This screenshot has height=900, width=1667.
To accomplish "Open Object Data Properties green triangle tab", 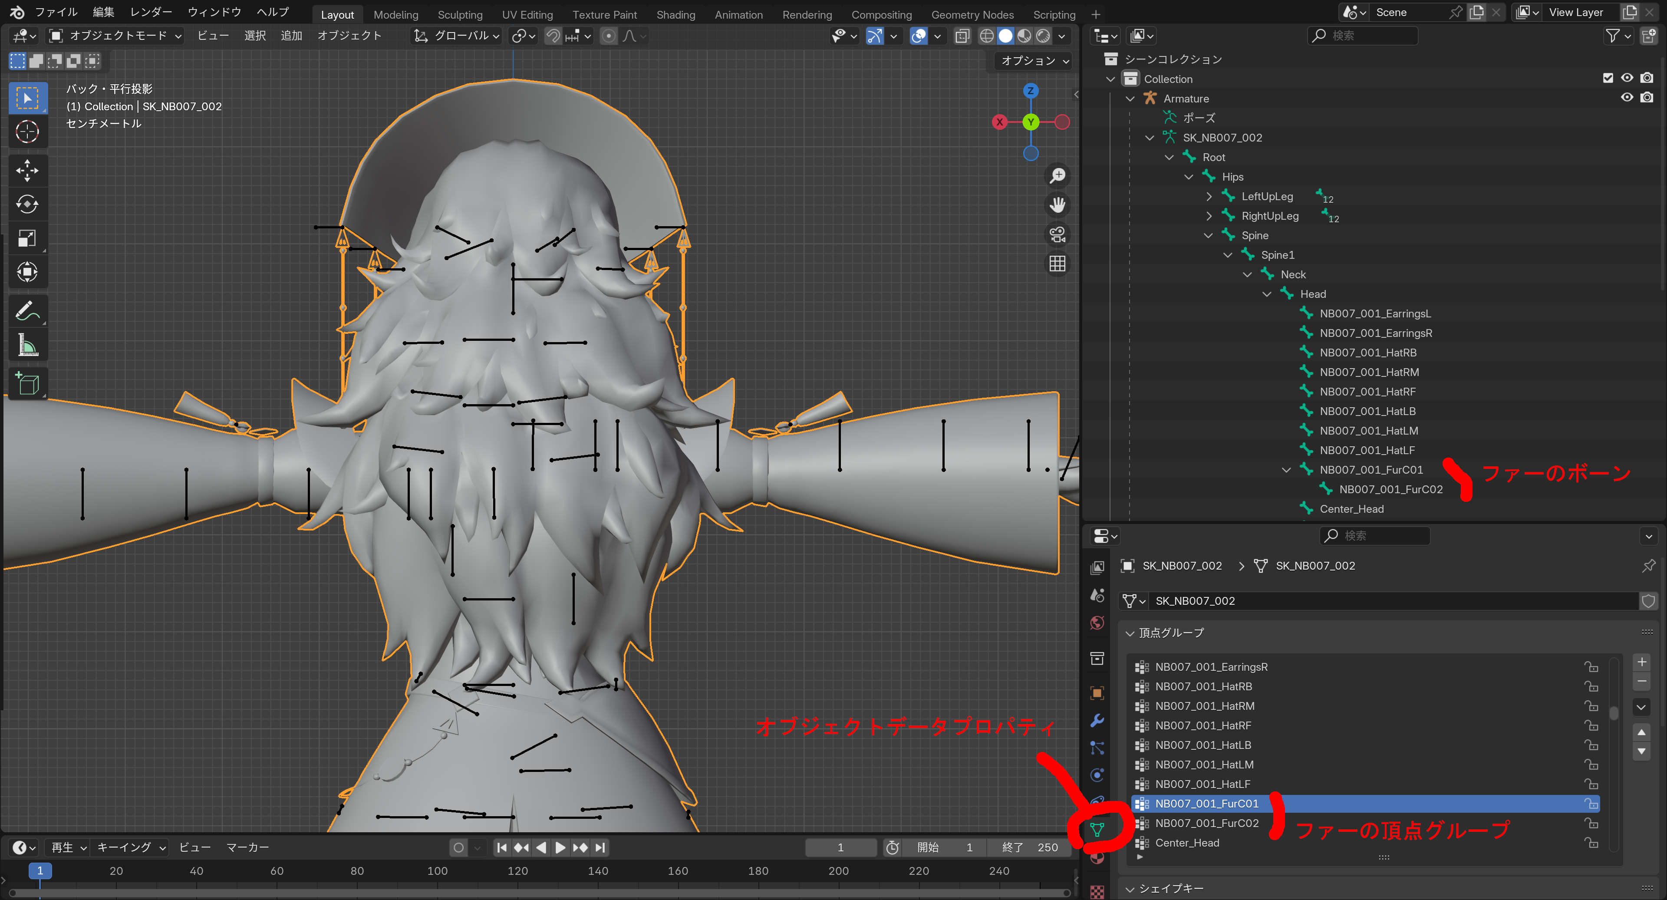I will click(x=1097, y=829).
